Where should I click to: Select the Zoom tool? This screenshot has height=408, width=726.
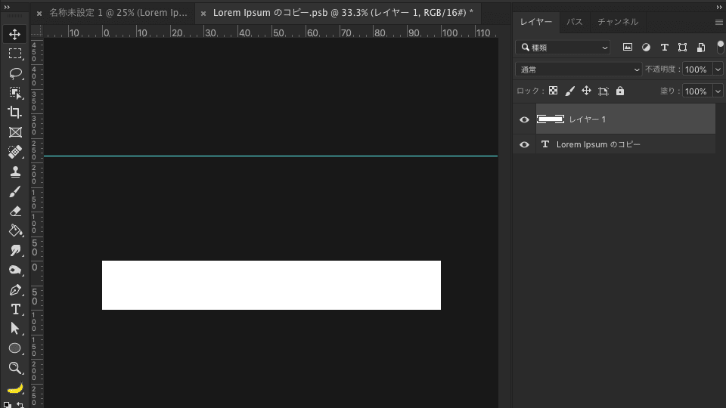[15, 368]
